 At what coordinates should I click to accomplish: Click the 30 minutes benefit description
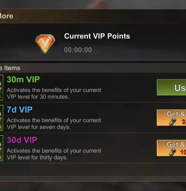(54, 93)
